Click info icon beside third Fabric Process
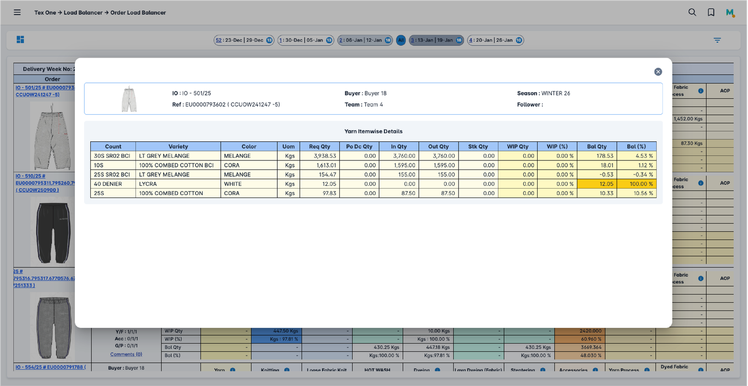Image resolution: width=748 pixels, height=386 pixels. 700,278
